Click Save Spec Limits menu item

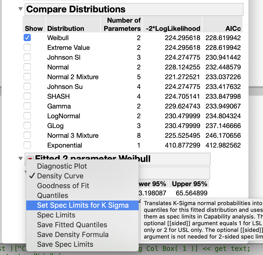pyautogui.click(x=65, y=244)
